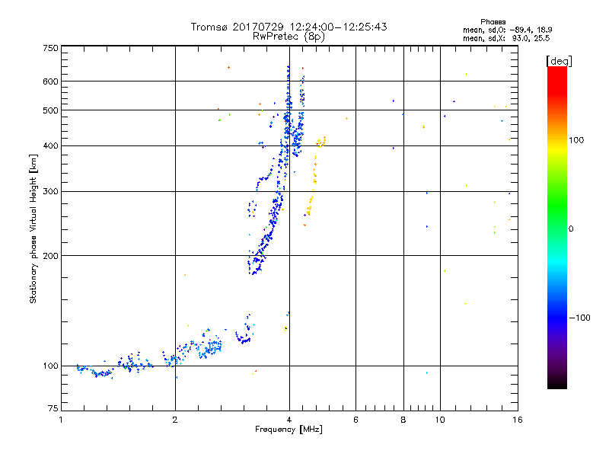The image size is (609, 457).
Task: Click the colorbar '0' tick label
Action: point(570,229)
